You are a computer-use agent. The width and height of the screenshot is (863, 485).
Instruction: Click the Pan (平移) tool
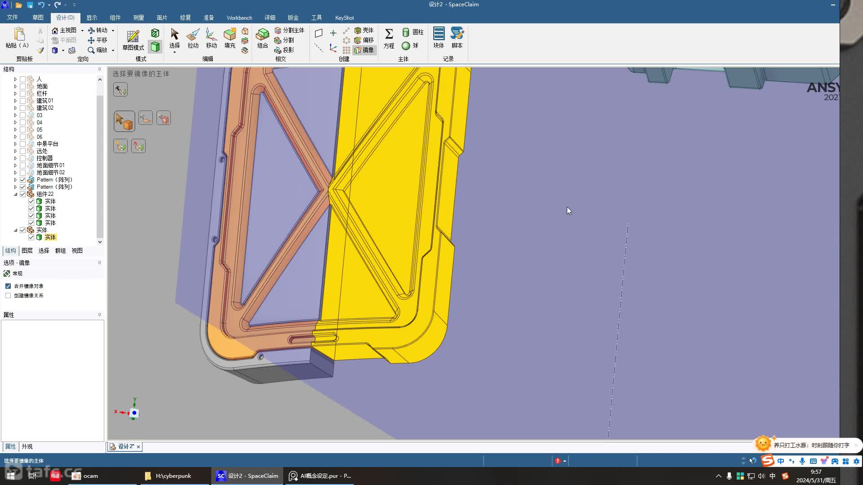pyautogui.click(x=98, y=40)
